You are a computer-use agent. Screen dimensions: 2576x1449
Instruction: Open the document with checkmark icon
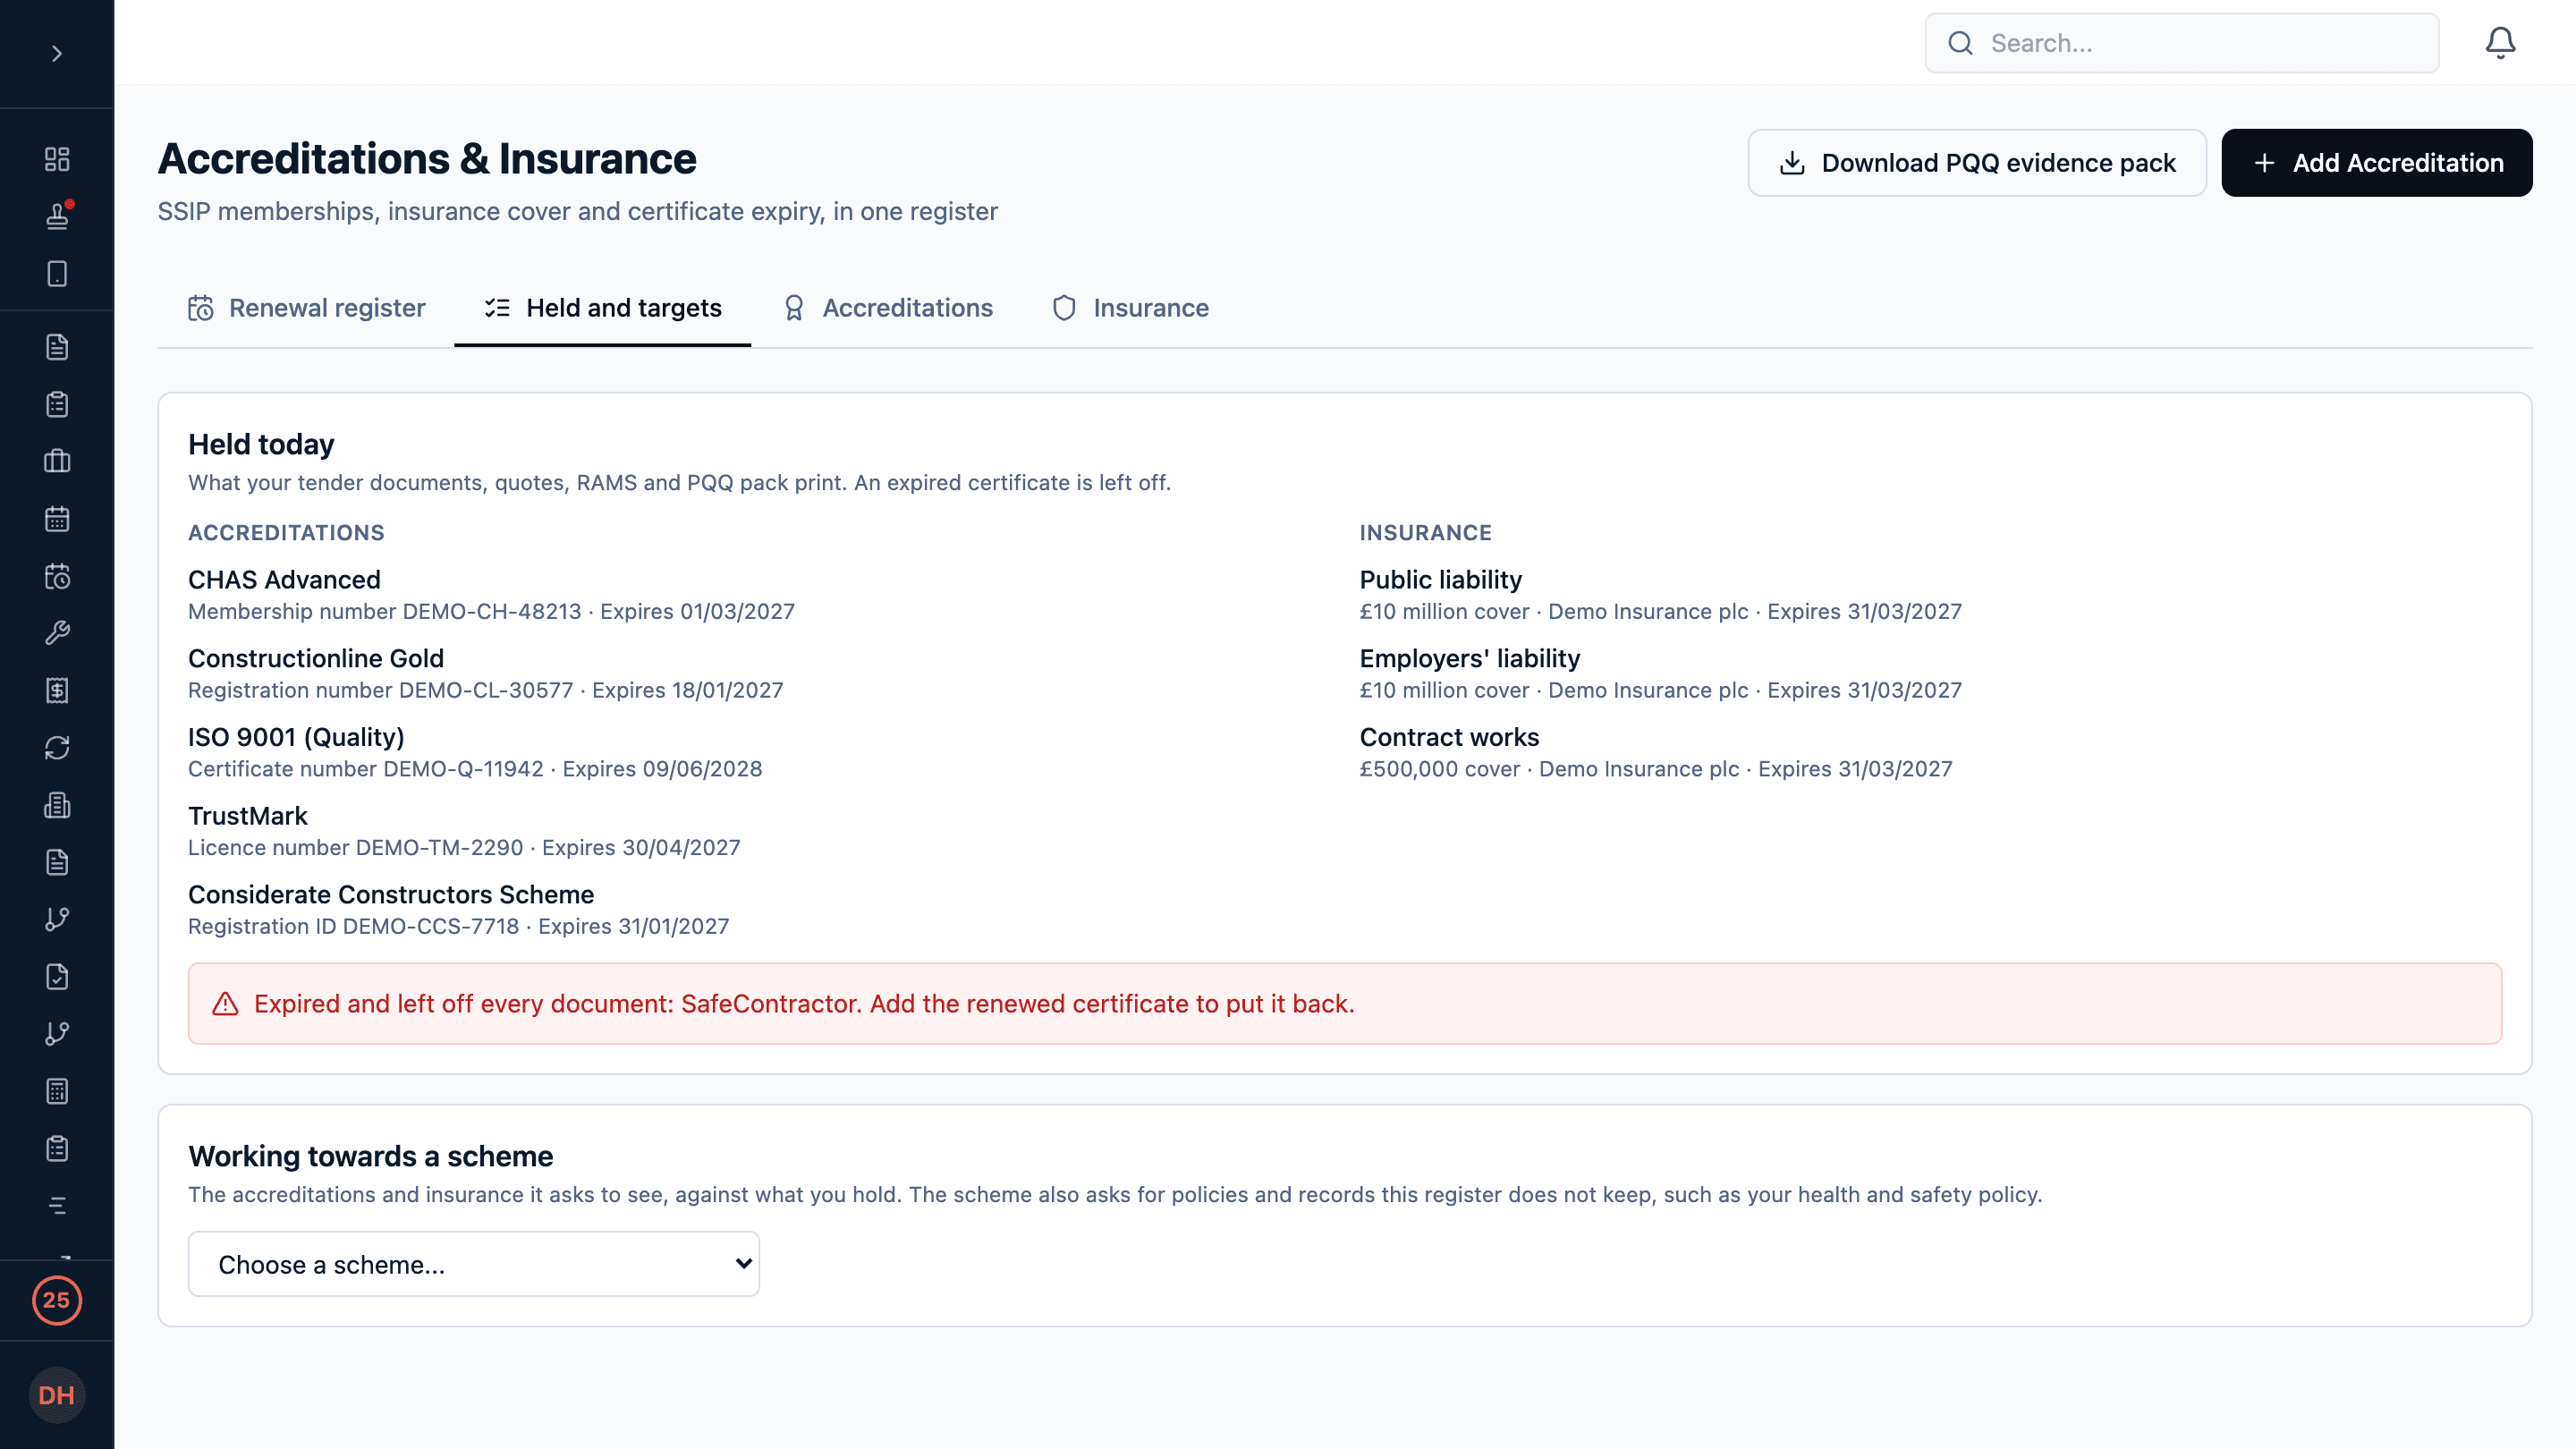(x=57, y=977)
